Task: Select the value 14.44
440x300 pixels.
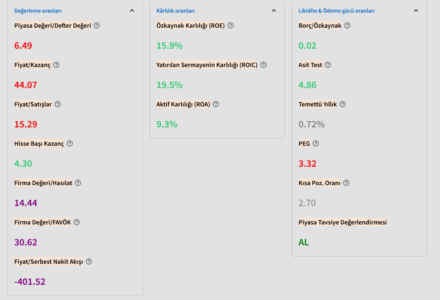Action: [26, 203]
